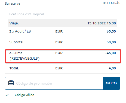Click the green valid-code checkmark
126x103 pixels.
coord(7,95)
